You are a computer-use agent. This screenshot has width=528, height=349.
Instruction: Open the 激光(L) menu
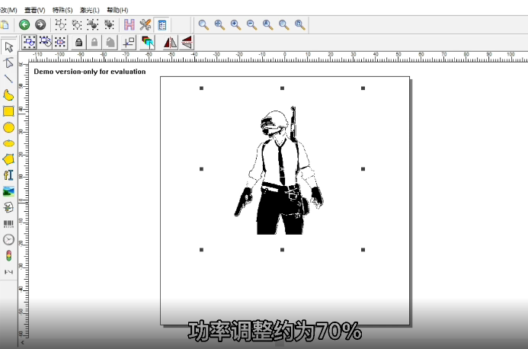click(x=90, y=10)
